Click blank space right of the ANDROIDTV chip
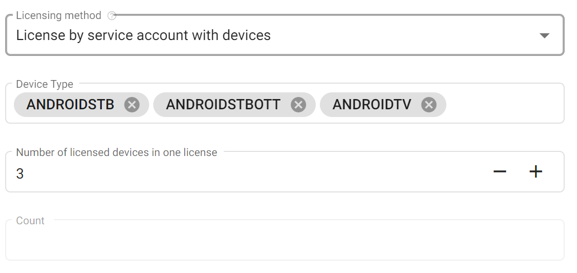The width and height of the screenshot is (577, 273). tap(504, 105)
